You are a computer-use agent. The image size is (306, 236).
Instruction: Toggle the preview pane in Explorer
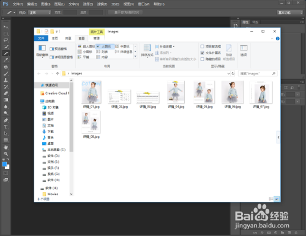point(58,49)
